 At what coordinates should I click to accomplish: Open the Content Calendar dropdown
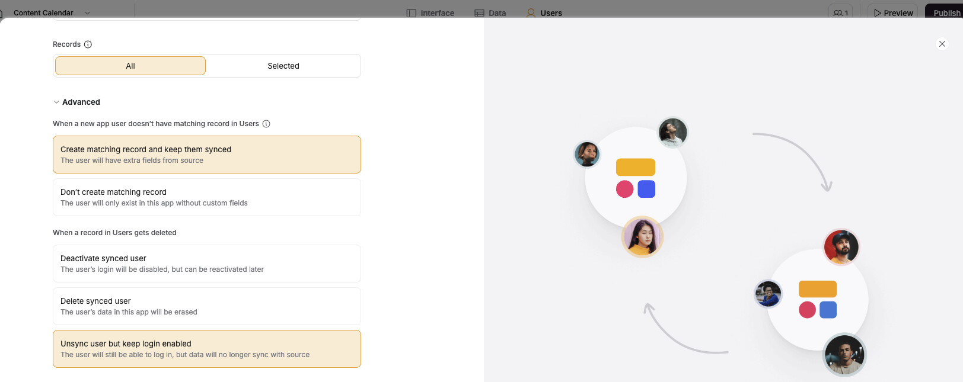87,12
